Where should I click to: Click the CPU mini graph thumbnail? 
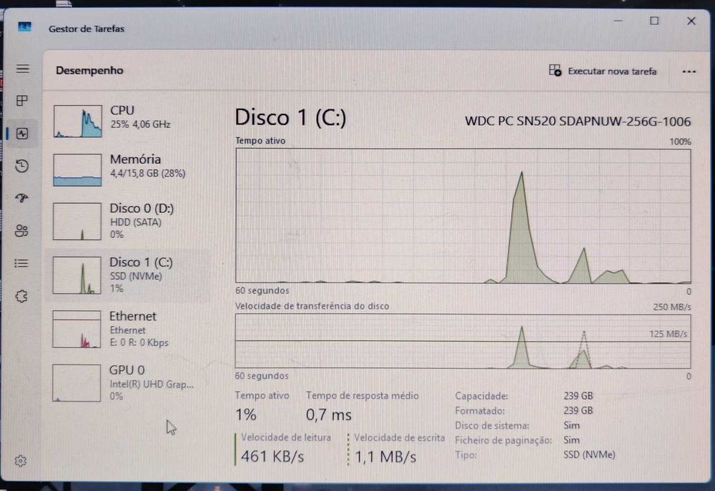(77, 121)
